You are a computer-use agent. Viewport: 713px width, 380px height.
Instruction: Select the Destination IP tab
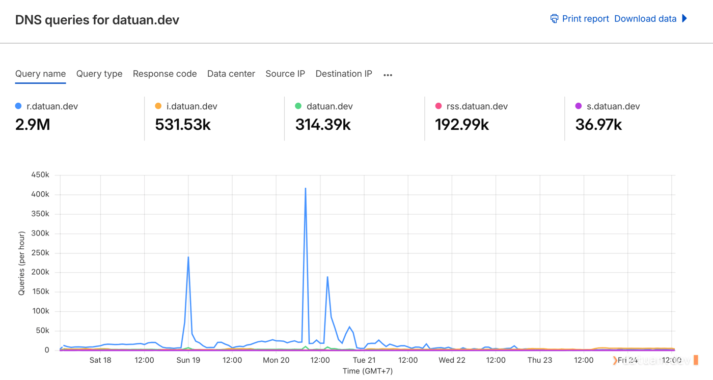coord(344,74)
